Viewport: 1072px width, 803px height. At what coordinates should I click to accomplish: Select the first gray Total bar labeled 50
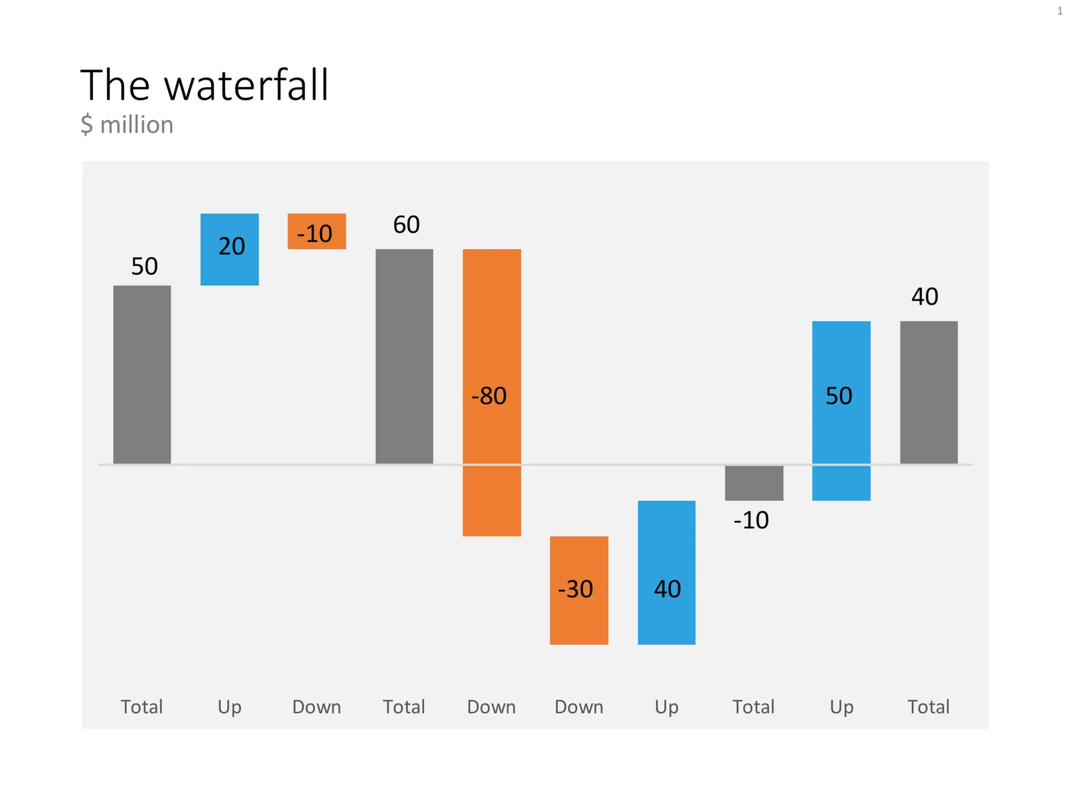click(142, 374)
